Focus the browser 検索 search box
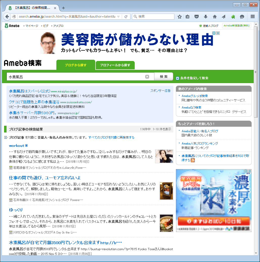The width and height of the screenshot is (260, 262). point(153,17)
